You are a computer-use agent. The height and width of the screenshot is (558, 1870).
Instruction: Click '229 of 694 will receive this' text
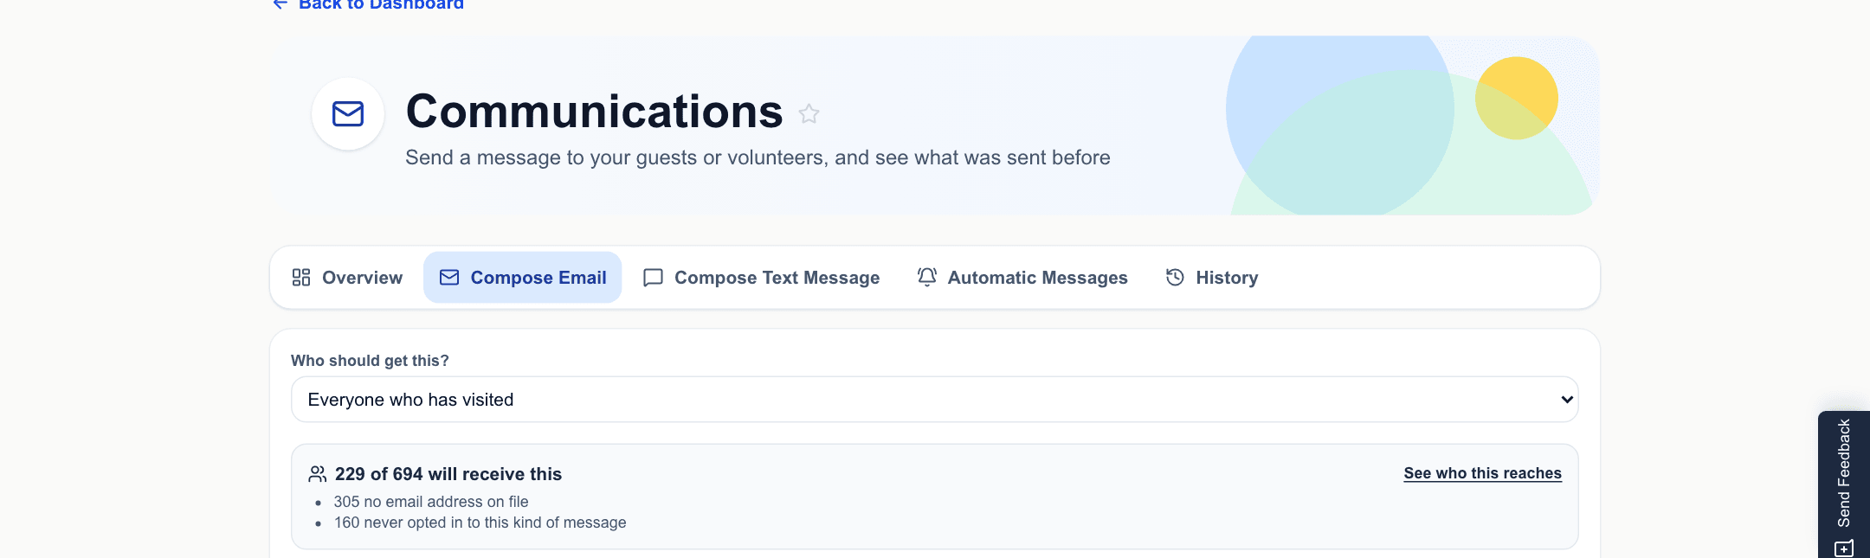tap(448, 474)
